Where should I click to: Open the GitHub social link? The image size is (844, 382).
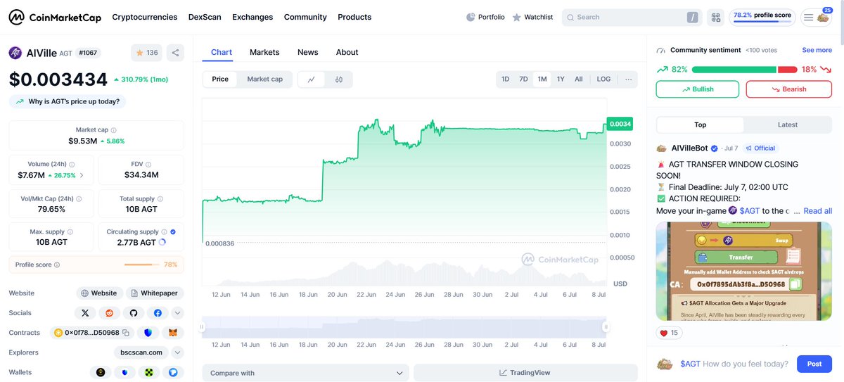point(133,313)
